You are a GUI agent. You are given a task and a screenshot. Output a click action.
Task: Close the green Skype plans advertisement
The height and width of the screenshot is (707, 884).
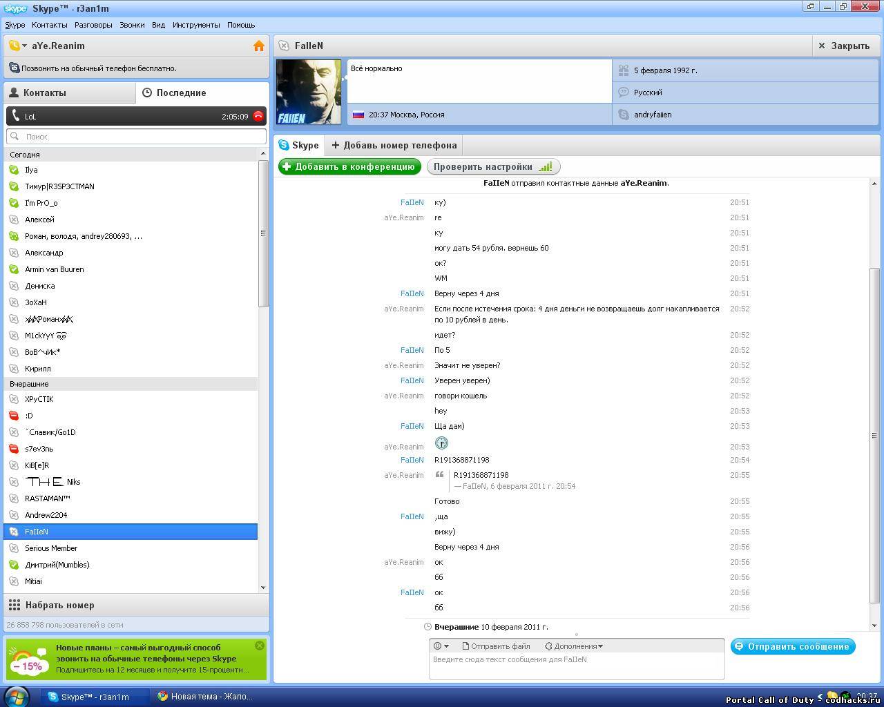(260, 646)
